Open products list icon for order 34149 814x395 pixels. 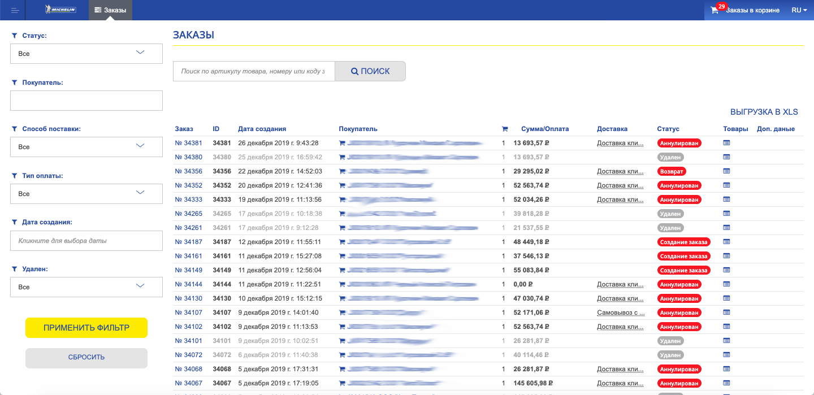tap(727, 270)
